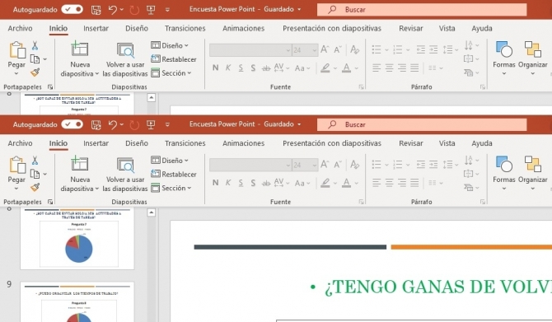Expand Pegar dropdown arrow in lower window
Screen dimensions: 552x322
click(16, 189)
